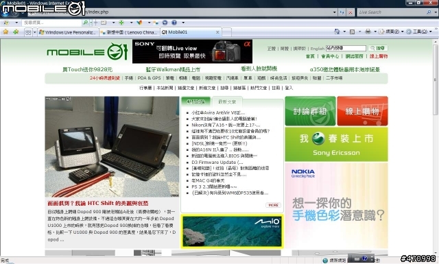
Task: Click the Nokia Connecting People advertisement
Action: click(336, 205)
